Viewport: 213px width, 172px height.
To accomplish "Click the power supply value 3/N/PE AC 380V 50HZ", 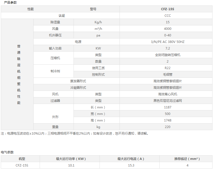I will click(x=167, y=42).
